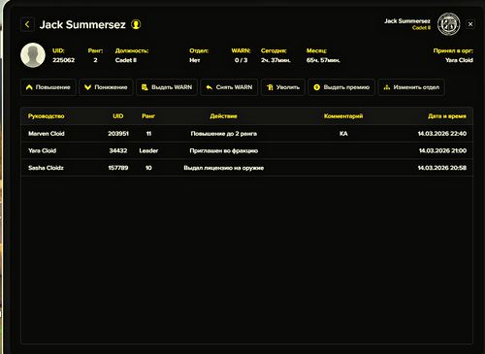Click the Ранг column header in the table
Image resolution: width=485 pixels, height=354 pixels.
[148, 116]
